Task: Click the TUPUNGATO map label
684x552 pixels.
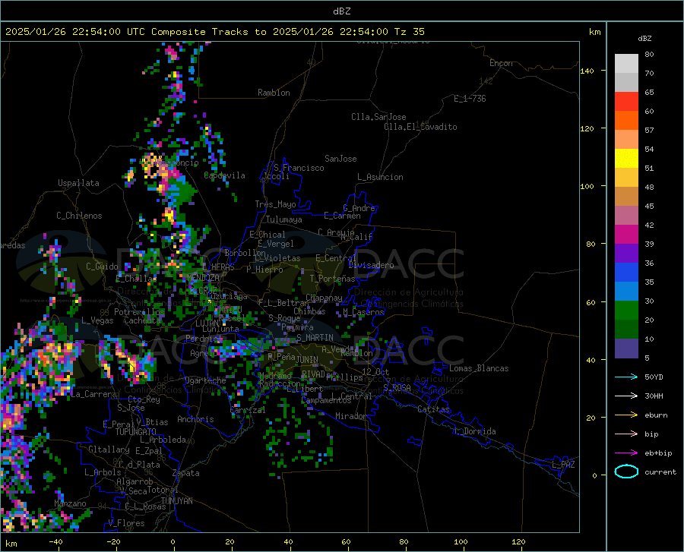Action: (136, 432)
